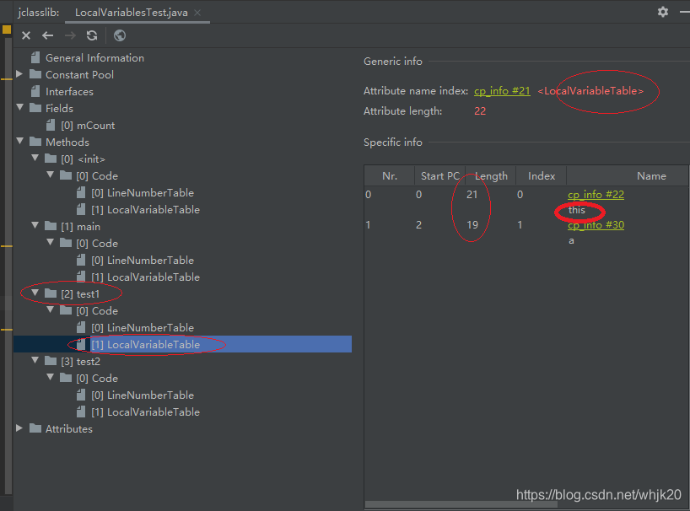Click the Fields folder label
This screenshot has width=690, height=511.
(x=59, y=109)
